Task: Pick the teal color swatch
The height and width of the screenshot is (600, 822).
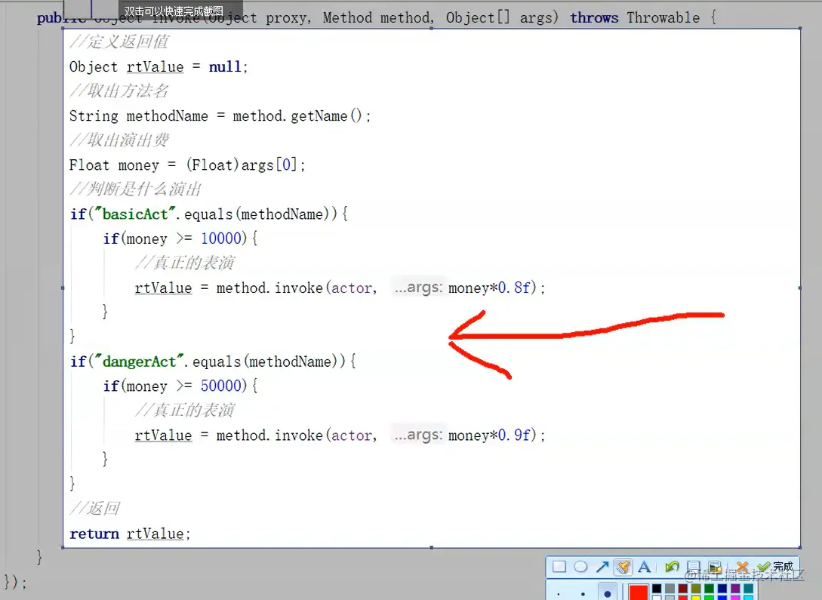Action: (749, 589)
